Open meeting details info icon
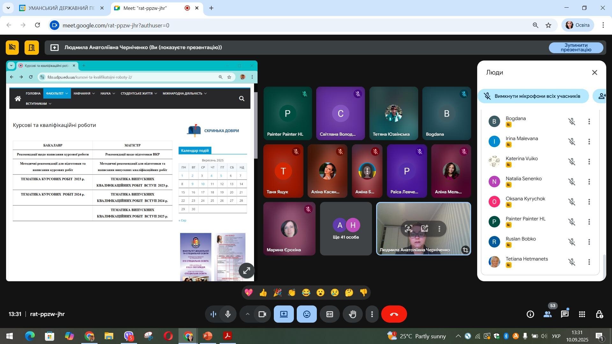Viewport: 612px width, 344px height. (530, 314)
